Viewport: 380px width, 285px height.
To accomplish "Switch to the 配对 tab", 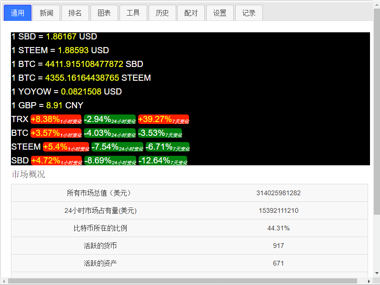I will click(x=191, y=13).
